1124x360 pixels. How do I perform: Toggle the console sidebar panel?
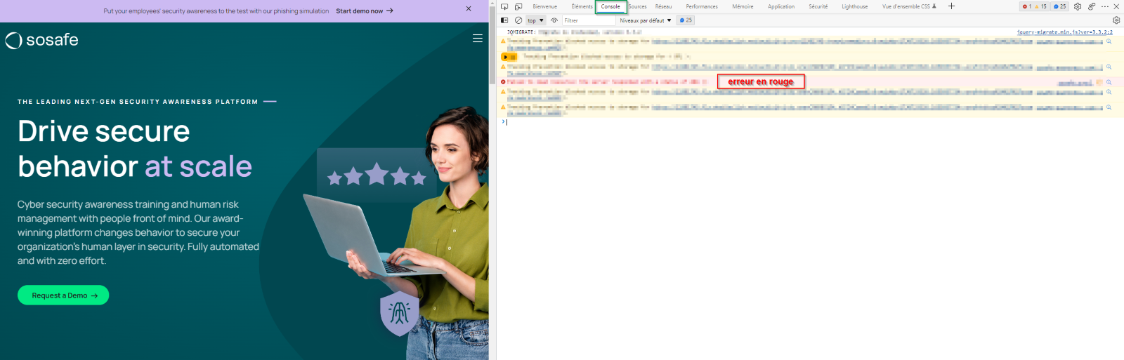point(504,20)
